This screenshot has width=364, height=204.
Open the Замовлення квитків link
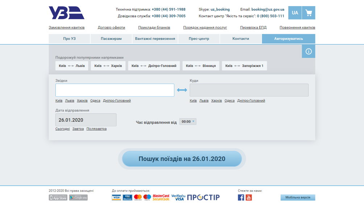click(67, 27)
